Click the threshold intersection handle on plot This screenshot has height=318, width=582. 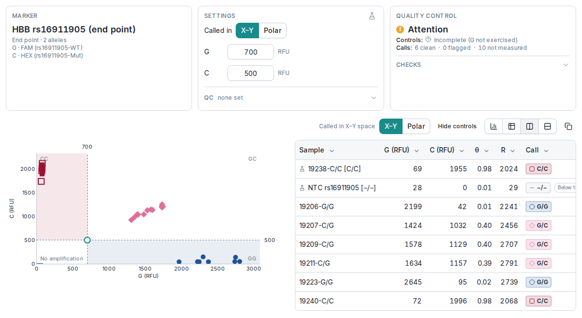(x=87, y=240)
